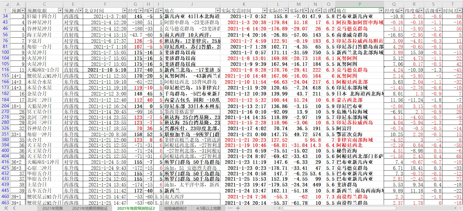
Task: Click cell 天蝎座X-1合月
Action: 44,70
